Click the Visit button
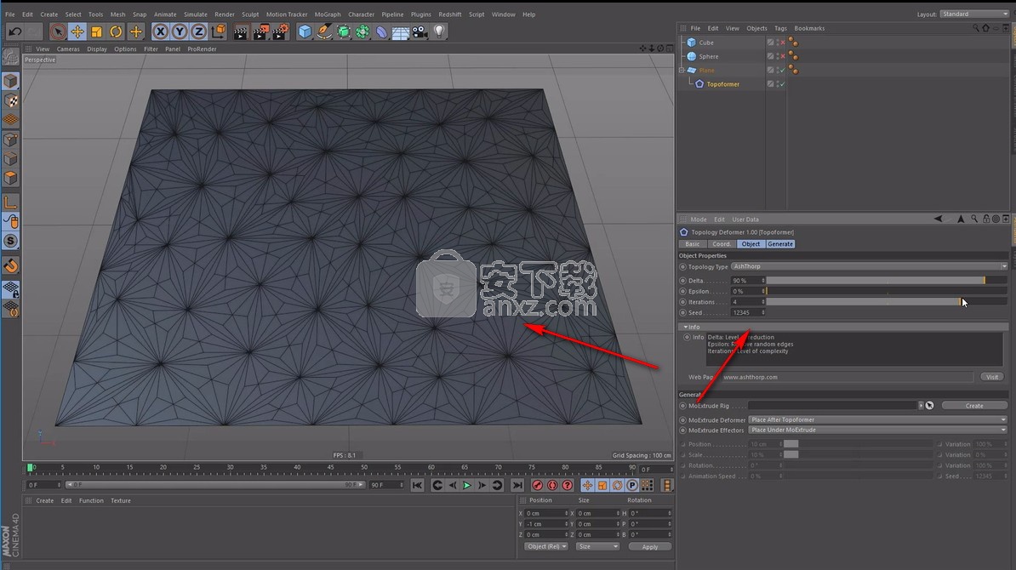 (x=992, y=377)
